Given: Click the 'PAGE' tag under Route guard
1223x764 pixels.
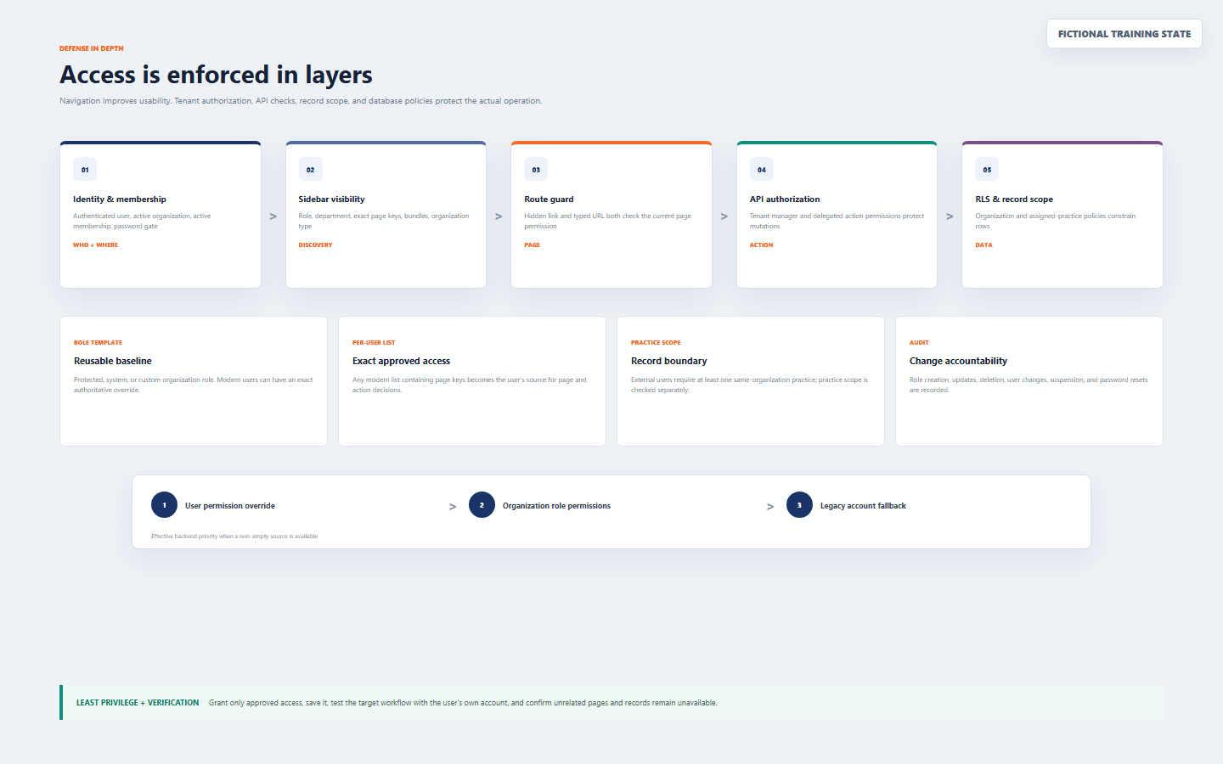Looking at the screenshot, I should [x=532, y=245].
